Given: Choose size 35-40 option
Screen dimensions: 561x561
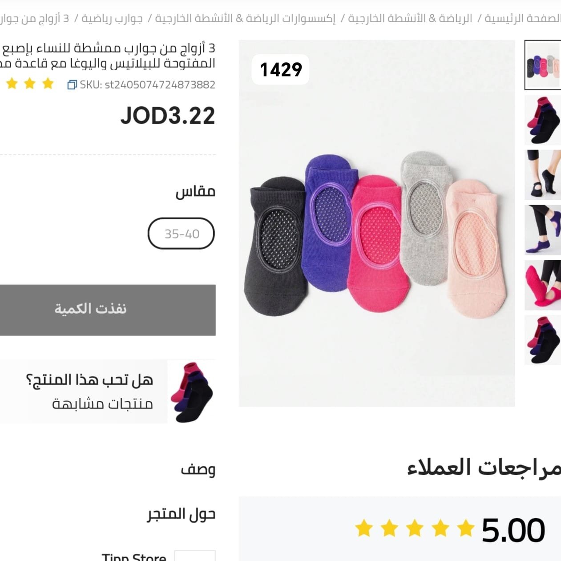Looking at the screenshot, I should point(181,234).
